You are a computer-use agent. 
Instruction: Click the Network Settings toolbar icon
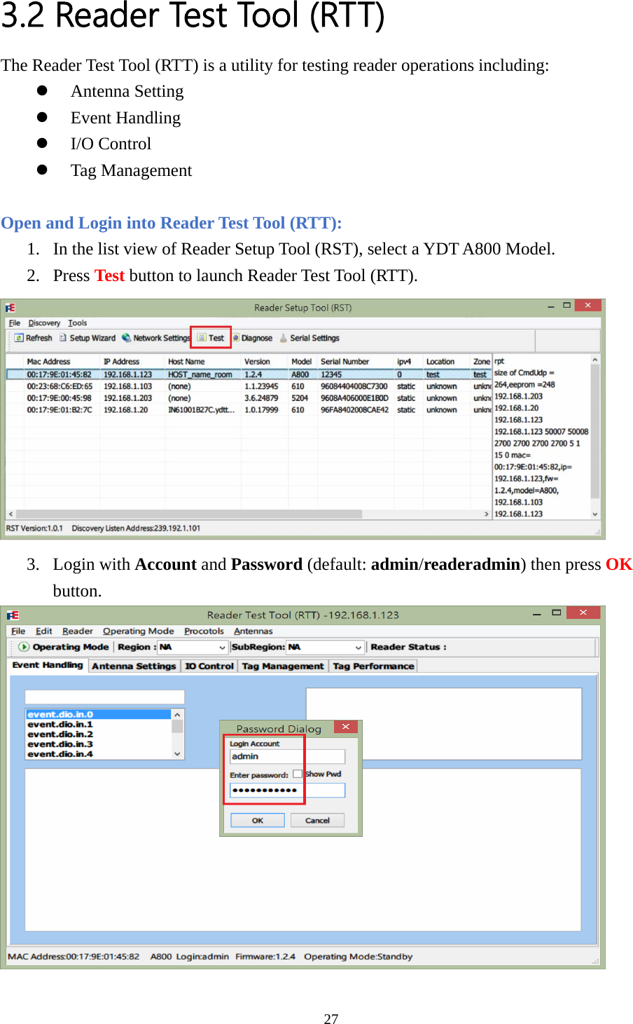click(x=155, y=338)
